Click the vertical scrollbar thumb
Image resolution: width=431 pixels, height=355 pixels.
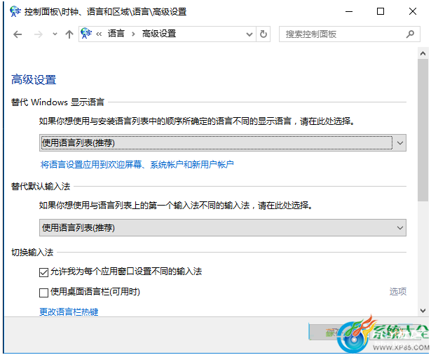pyautogui.click(x=423, y=130)
